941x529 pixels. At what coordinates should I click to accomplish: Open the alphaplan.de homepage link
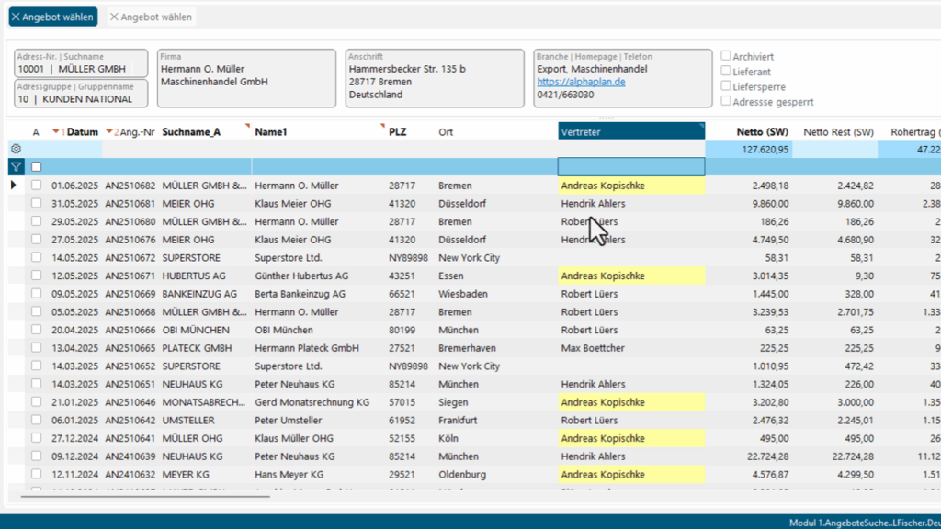coord(581,82)
